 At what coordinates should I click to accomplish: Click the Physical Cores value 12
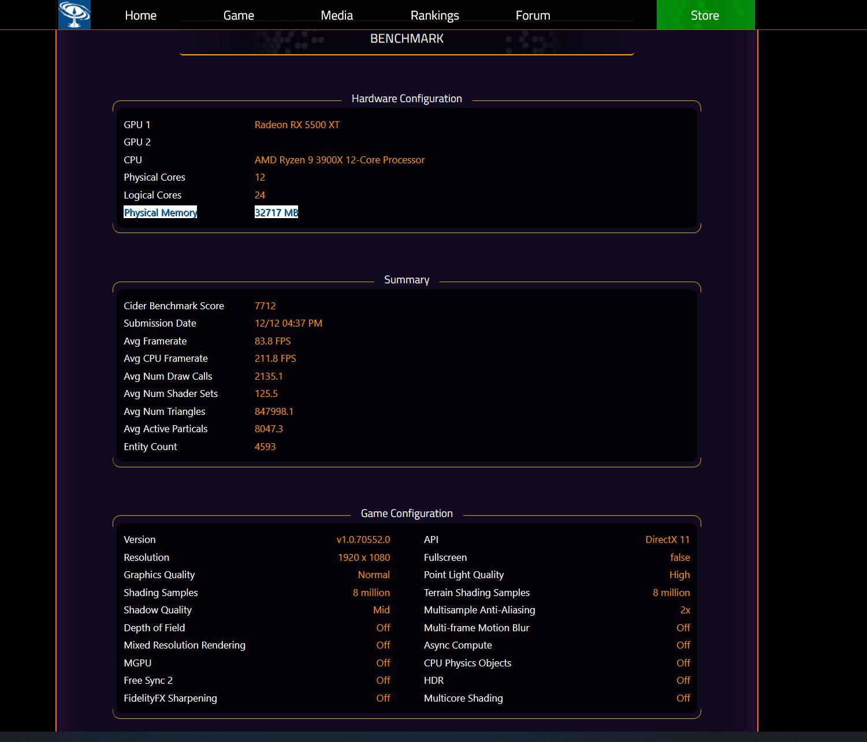[260, 177]
